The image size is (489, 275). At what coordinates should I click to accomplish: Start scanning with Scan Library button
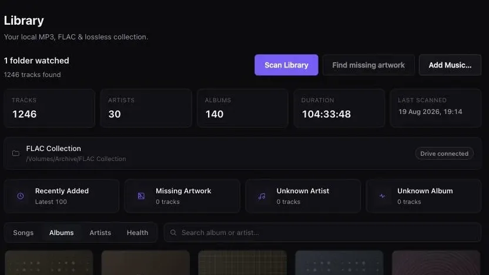click(286, 65)
